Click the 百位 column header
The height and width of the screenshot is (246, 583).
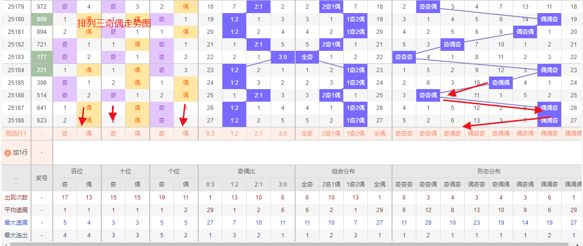77,171
